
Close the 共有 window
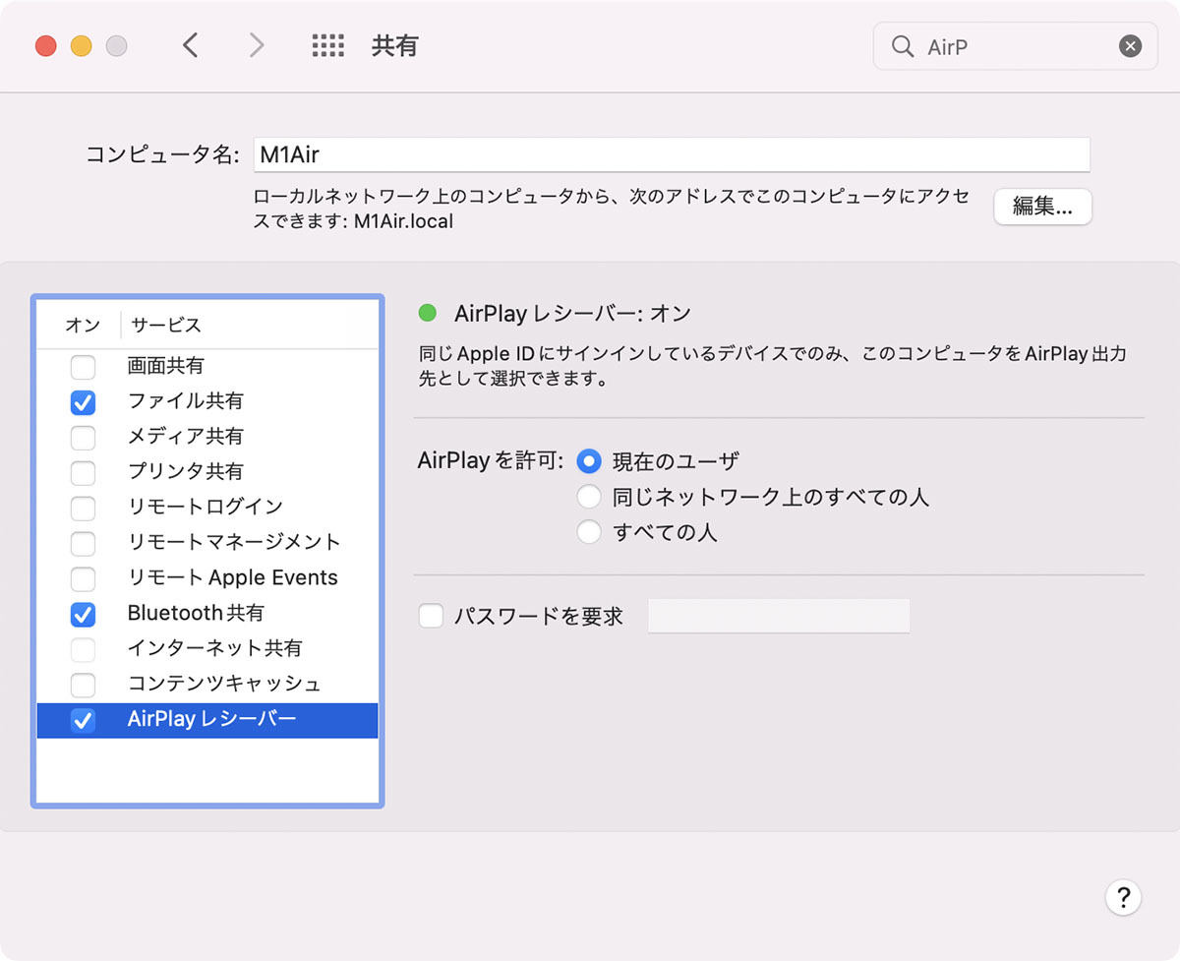click(46, 45)
